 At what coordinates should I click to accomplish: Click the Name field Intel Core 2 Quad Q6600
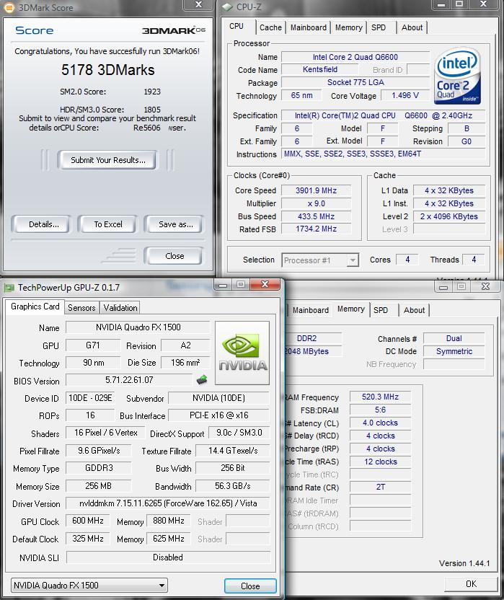(x=355, y=57)
